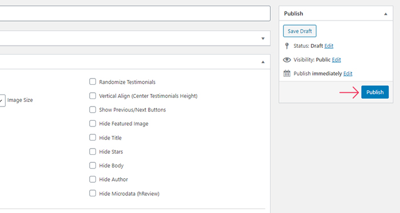
Task: Click the publish calendar icon
Action: [287, 73]
